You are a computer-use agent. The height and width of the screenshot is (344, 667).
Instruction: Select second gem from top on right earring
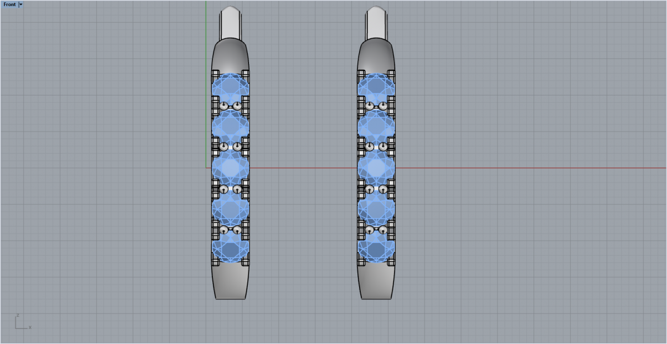pyautogui.click(x=377, y=125)
